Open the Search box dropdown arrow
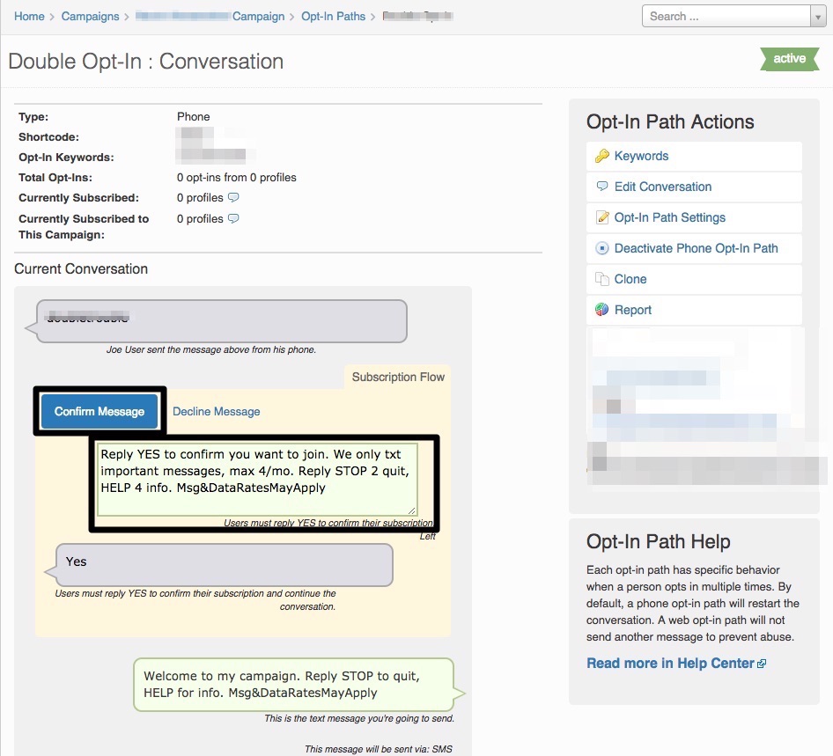 point(818,17)
